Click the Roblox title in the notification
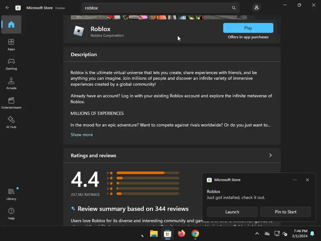The width and height of the screenshot is (321, 241). (x=213, y=191)
